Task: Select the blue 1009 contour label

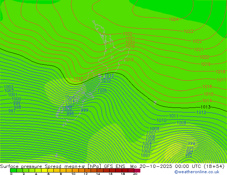Action: [x=181, y=123]
